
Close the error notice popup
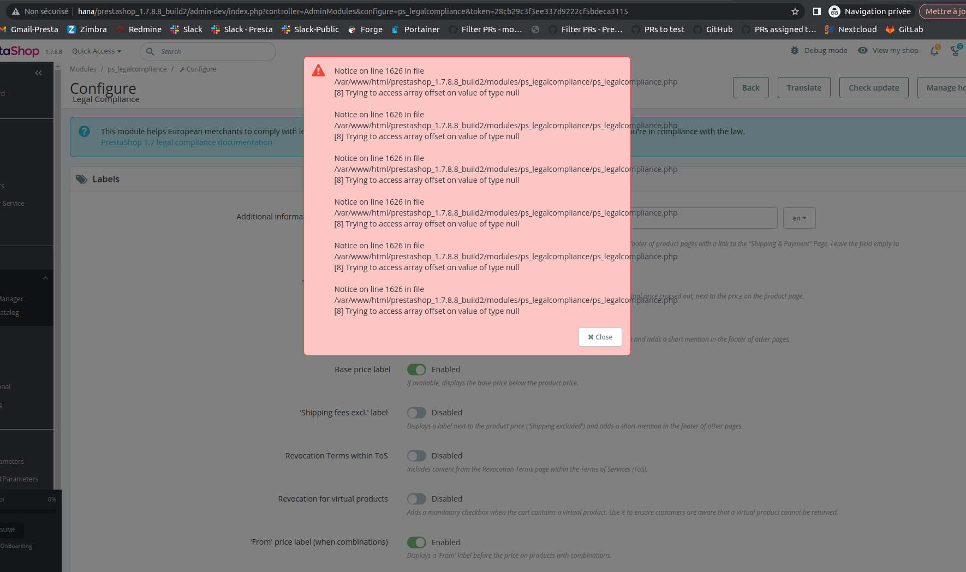600,337
